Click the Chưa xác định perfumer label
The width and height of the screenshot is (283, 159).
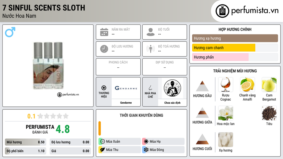point(172,103)
